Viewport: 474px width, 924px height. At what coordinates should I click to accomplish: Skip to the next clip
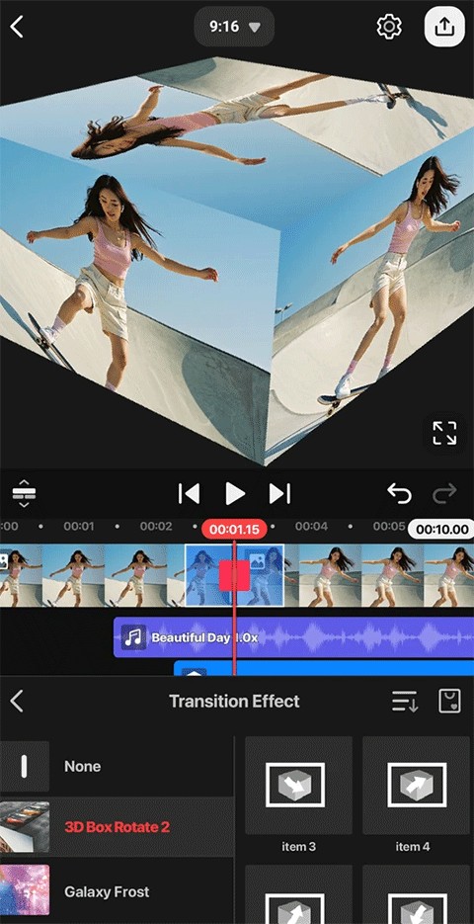(x=279, y=494)
